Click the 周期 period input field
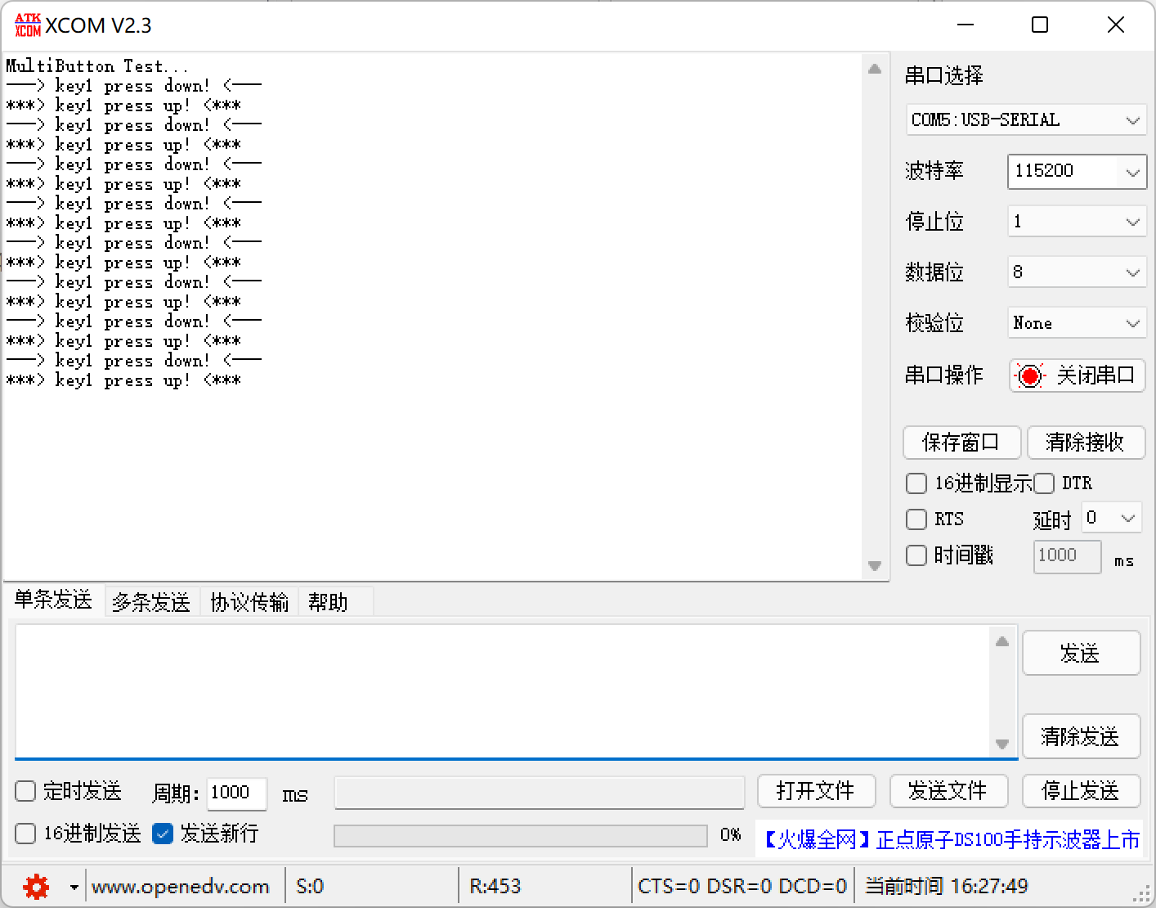1156x908 pixels. click(236, 793)
